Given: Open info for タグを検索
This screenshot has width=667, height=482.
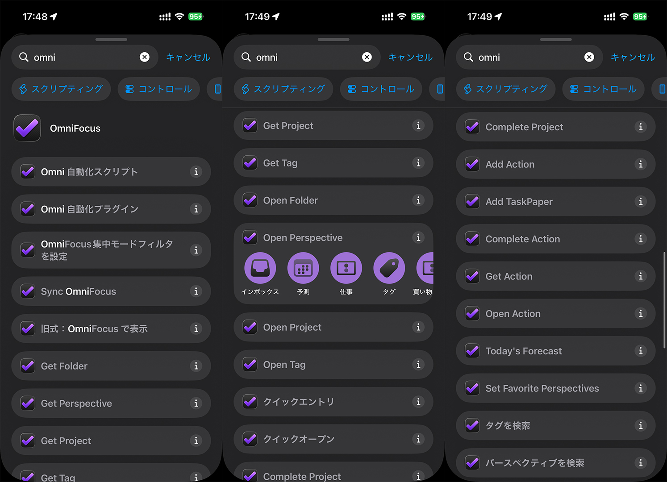Looking at the screenshot, I should tap(641, 426).
